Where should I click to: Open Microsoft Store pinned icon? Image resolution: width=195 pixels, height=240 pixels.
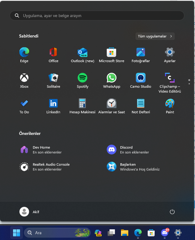[112, 55]
